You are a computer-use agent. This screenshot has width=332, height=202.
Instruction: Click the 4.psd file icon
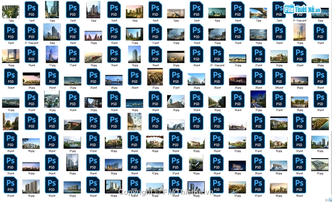coord(155,9)
